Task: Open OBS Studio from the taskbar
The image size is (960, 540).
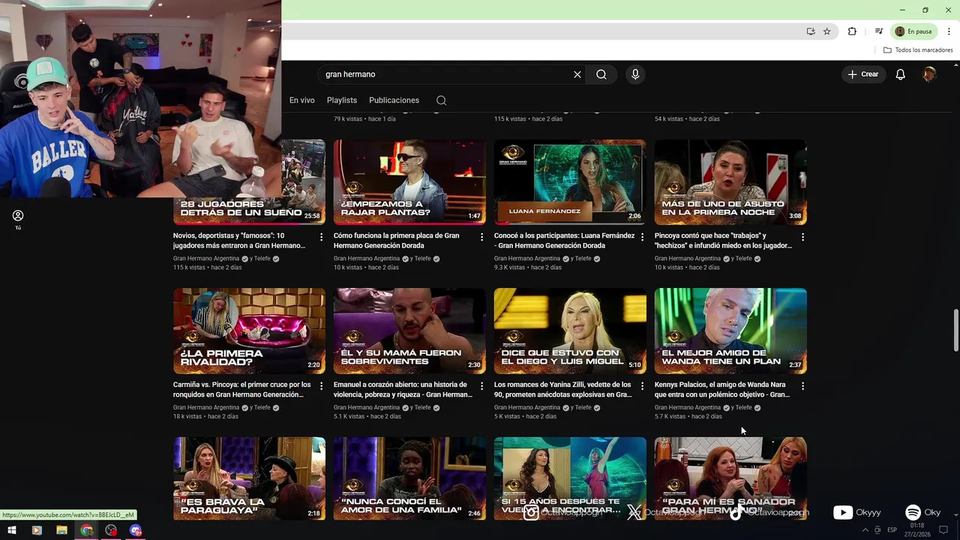Action: [112, 530]
